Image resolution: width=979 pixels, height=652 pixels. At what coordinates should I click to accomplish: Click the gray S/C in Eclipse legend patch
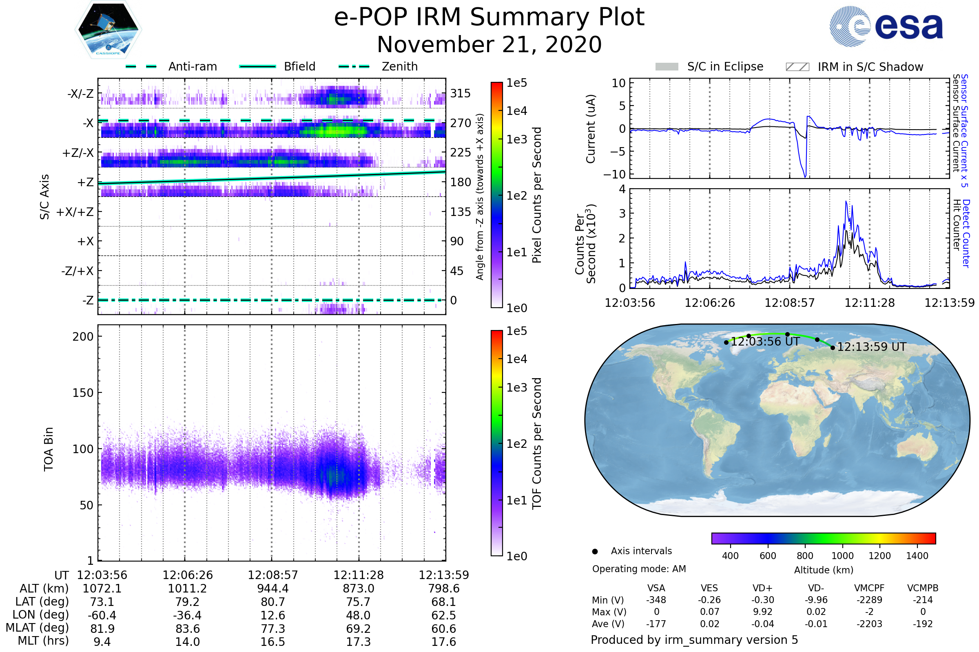667,67
